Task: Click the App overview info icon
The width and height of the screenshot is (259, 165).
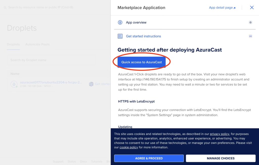Action: coord(120,22)
